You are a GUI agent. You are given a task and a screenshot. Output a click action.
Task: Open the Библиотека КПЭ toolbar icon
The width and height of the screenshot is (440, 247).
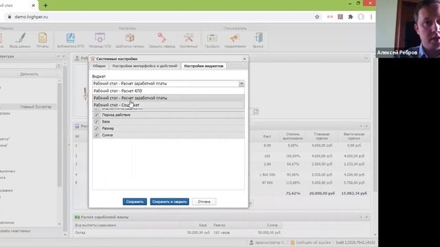[x=70, y=38]
